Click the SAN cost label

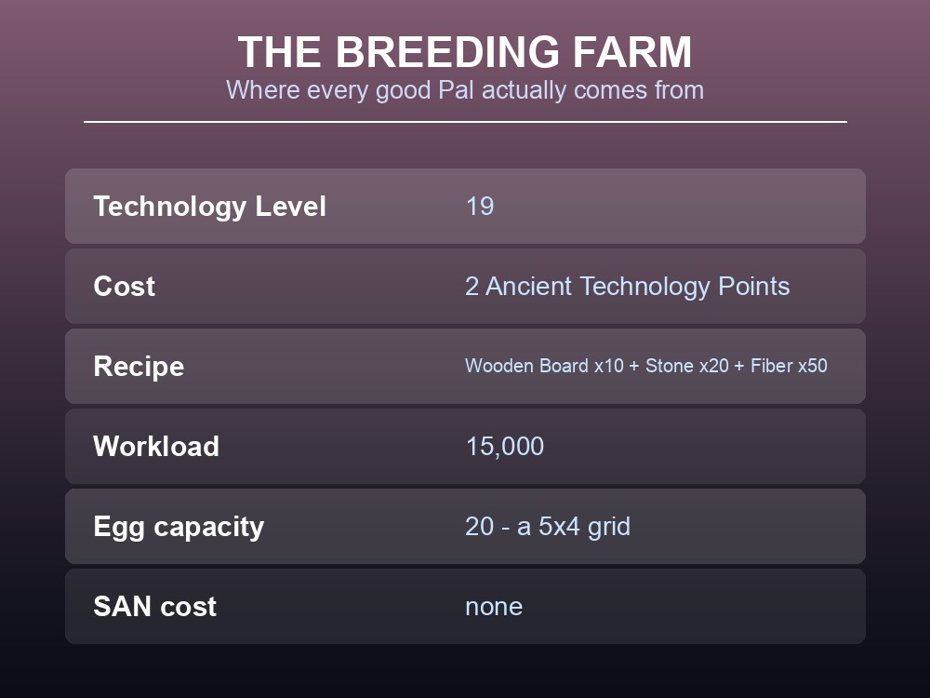pos(154,607)
